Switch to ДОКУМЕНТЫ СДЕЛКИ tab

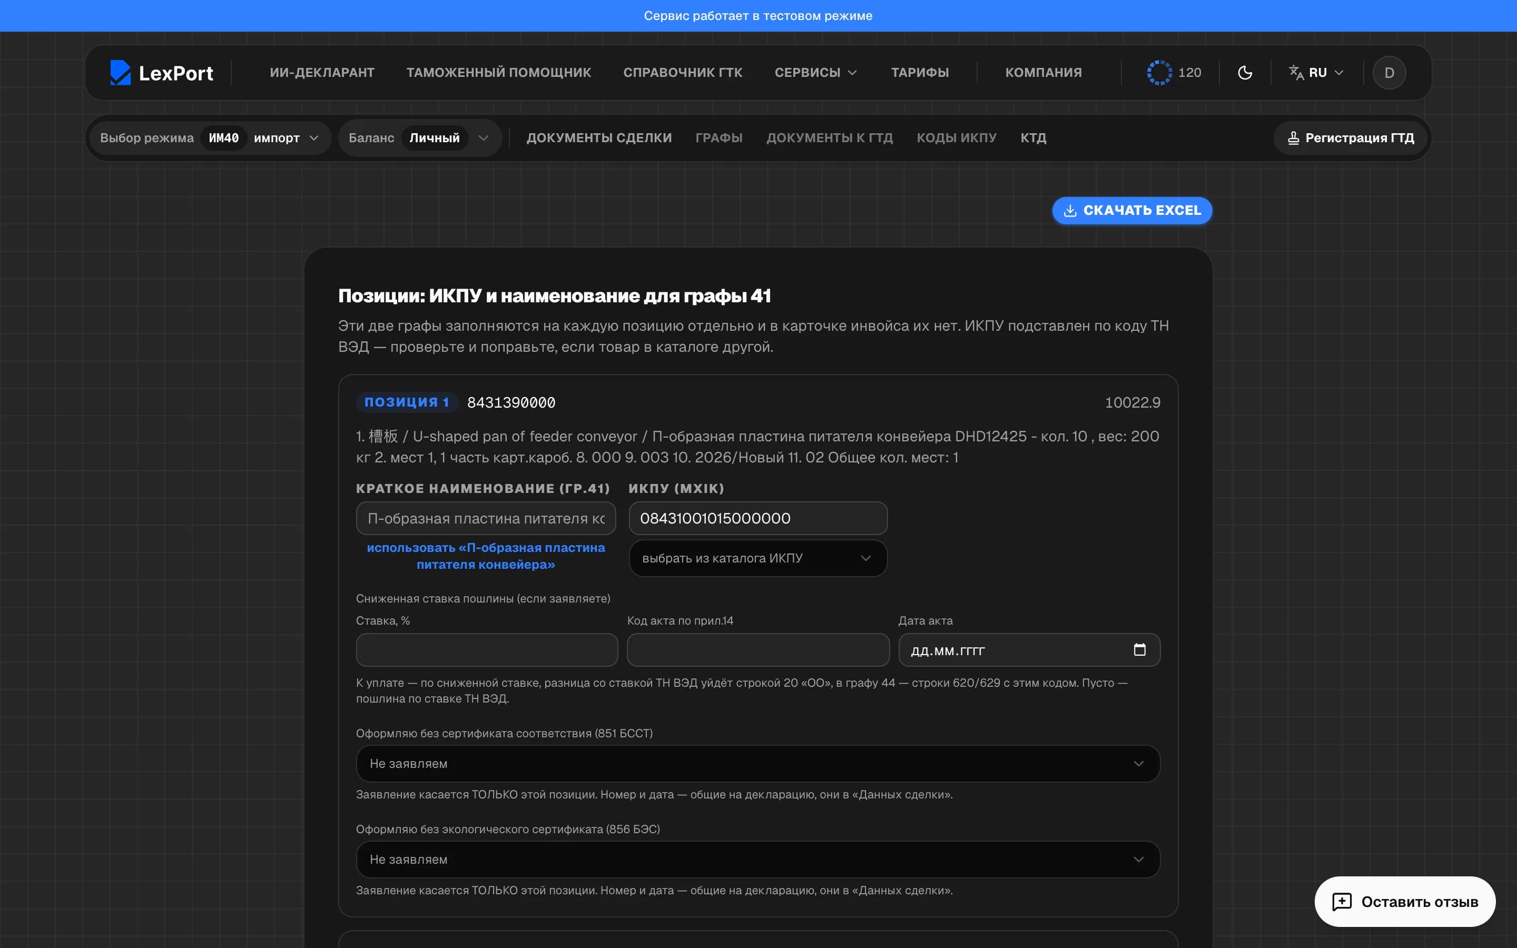coord(599,138)
